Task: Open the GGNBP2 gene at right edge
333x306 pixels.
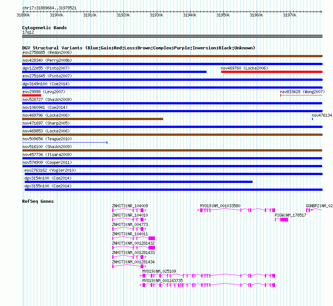Action: [x=314, y=210]
